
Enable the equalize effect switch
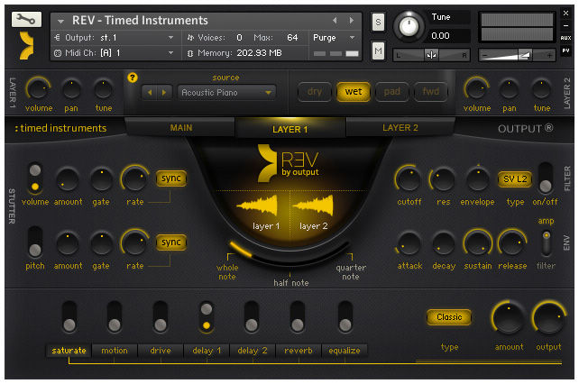(x=345, y=316)
